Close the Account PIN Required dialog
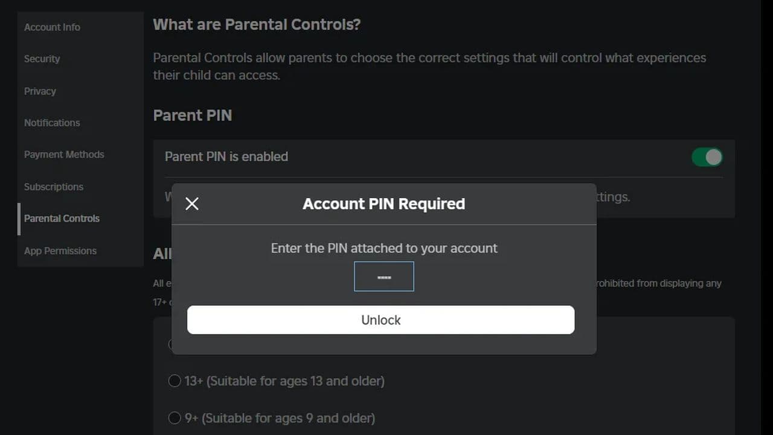This screenshot has height=435, width=773. click(x=192, y=204)
